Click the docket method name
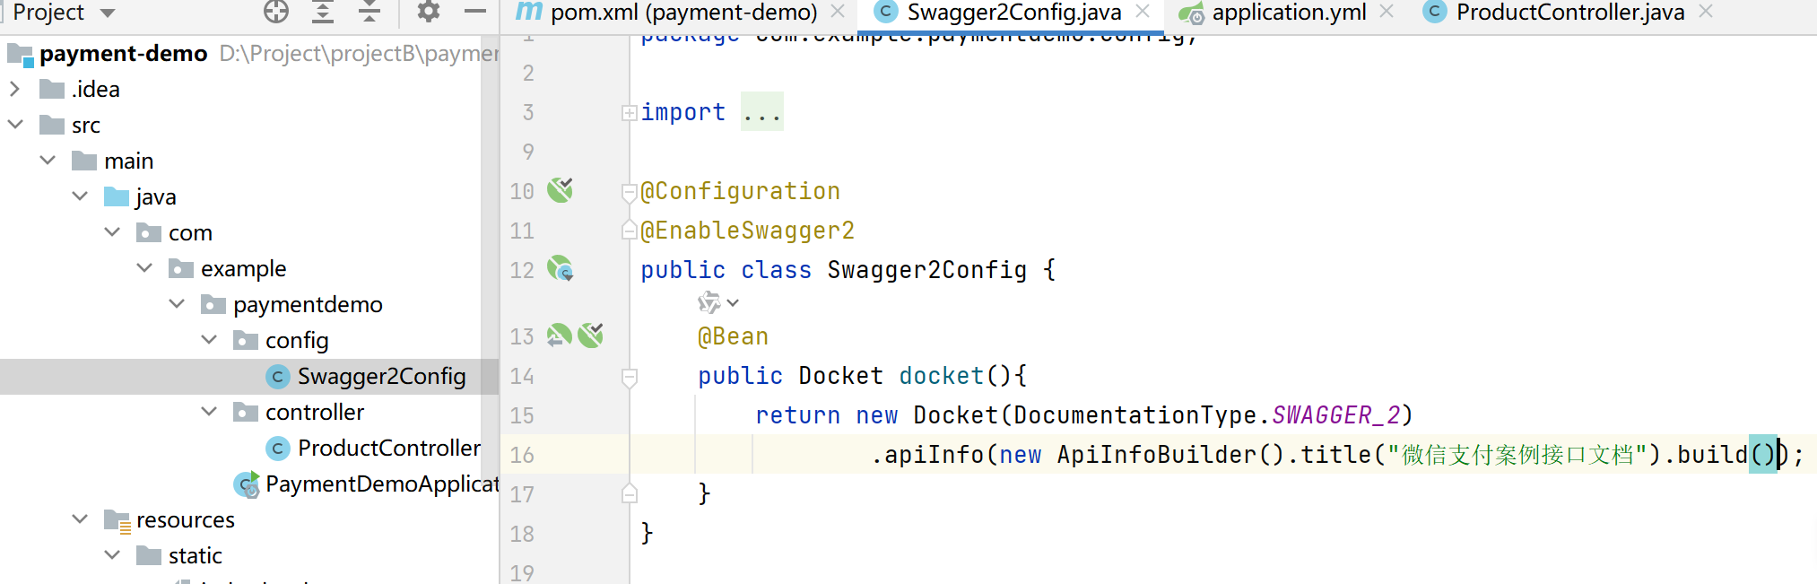Image resolution: width=1817 pixels, height=584 pixels. (942, 376)
